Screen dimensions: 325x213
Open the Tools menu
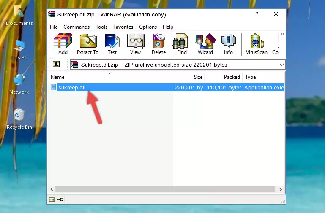click(x=101, y=27)
